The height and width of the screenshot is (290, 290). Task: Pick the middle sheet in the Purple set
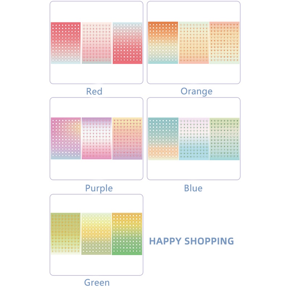coord(96,138)
